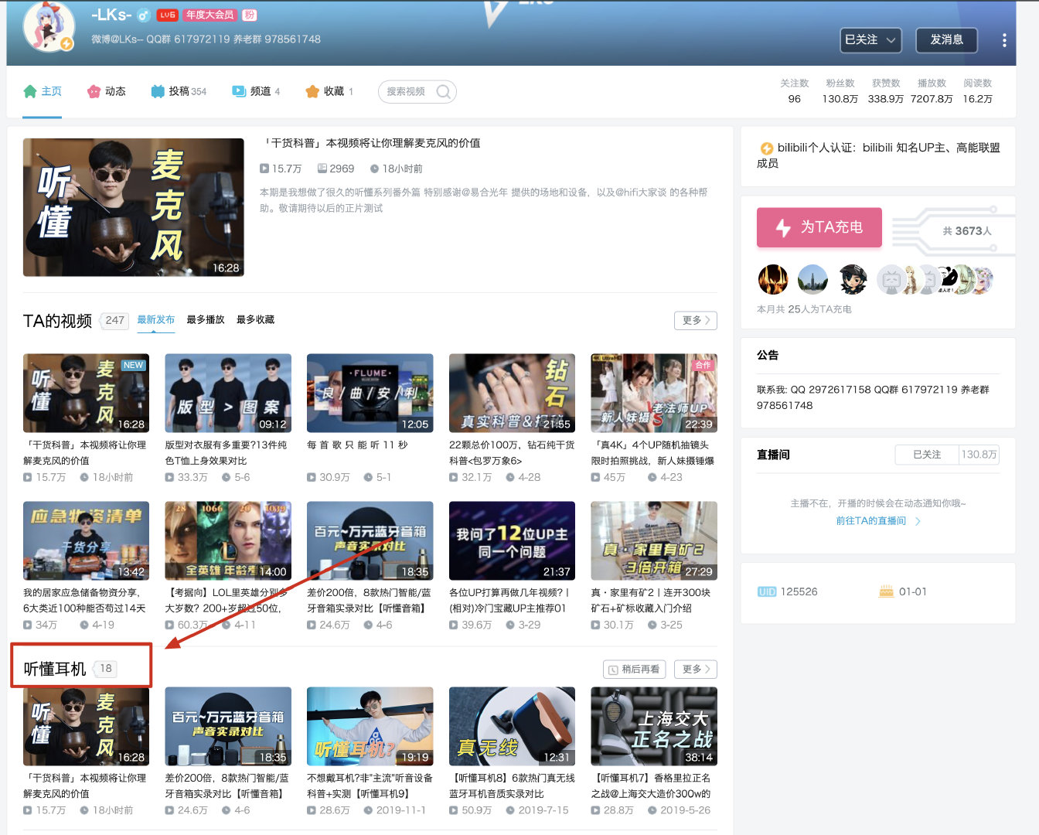
Task: Click the 稍后再看 watch later button
Action: point(635,669)
